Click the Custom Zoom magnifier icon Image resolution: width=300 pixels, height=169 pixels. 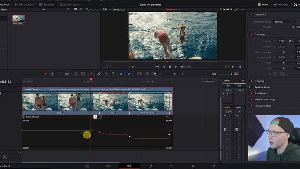154,74
